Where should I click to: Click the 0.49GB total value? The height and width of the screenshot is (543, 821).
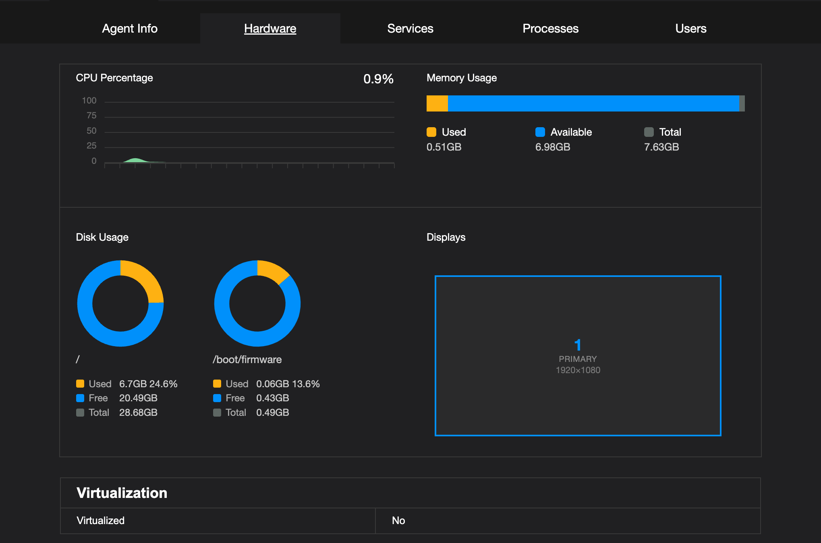coord(273,413)
